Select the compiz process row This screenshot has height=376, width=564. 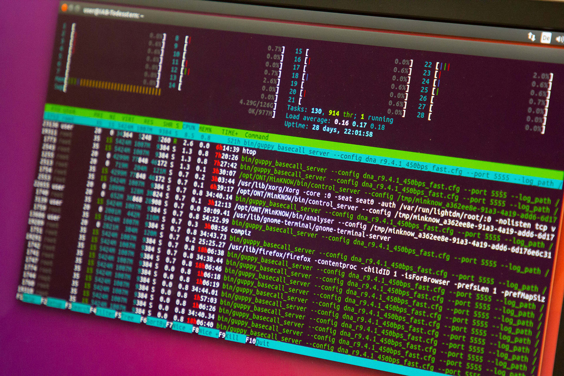tap(241, 232)
